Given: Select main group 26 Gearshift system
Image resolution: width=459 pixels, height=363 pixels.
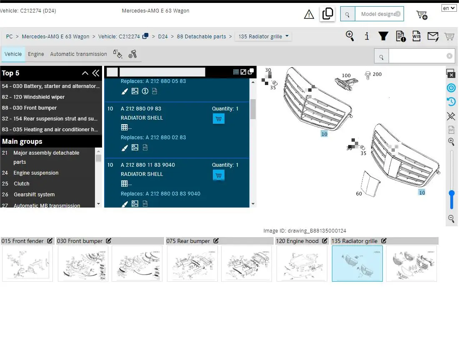Looking at the screenshot, I should [47, 195].
